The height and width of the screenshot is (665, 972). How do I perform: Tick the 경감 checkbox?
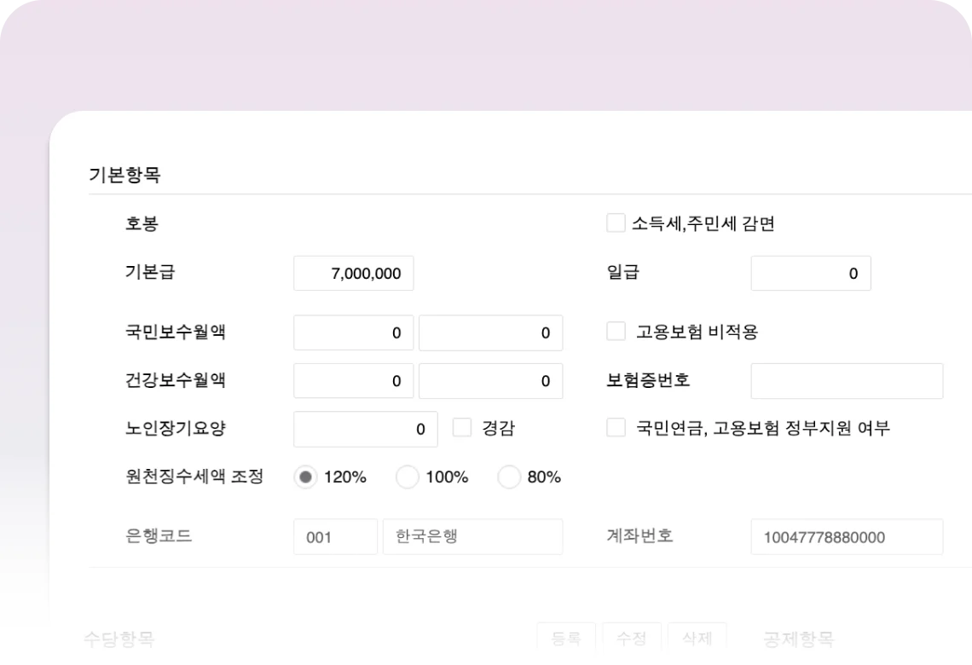click(x=462, y=428)
